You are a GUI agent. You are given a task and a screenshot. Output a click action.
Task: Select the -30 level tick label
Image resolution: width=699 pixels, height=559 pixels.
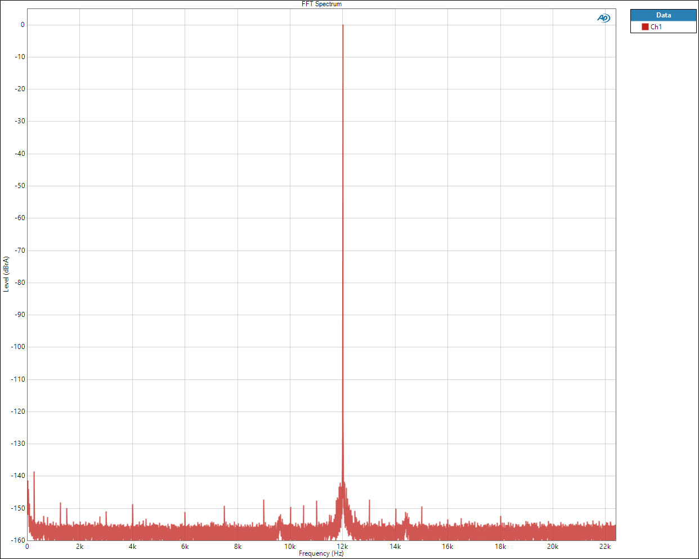pyautogui.click(x=20, y=121)
